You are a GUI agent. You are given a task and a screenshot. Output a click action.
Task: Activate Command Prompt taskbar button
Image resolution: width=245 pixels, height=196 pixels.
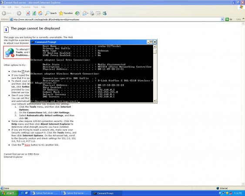106,193
